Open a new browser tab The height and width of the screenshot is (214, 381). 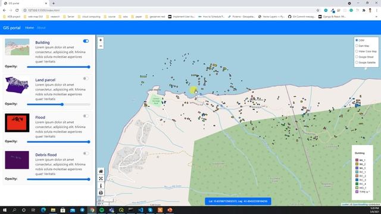click(x=54, y=4)
